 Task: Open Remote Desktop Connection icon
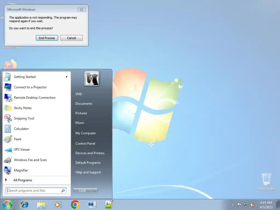(x=8, y=98)
